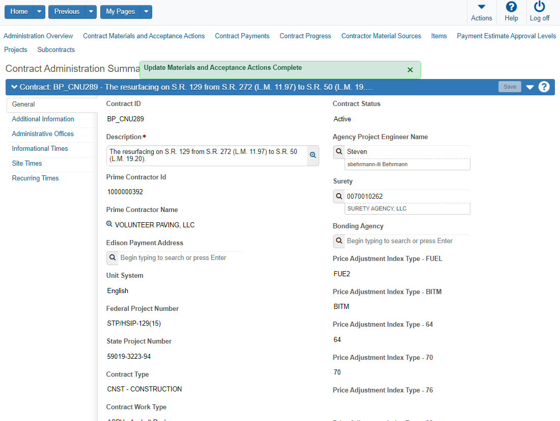Open the My Pages dropdown arrow
560x421 pixels.
pyautogui.click(x=146, y=12)
